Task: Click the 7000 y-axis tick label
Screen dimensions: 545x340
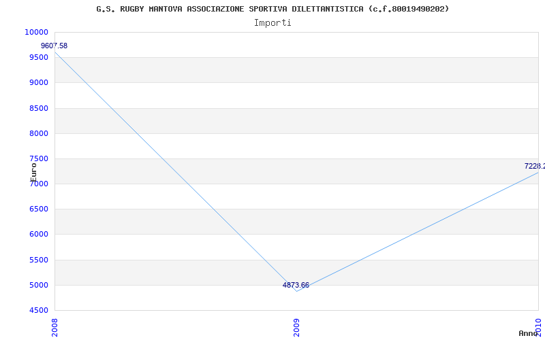Action: [38, 184]
